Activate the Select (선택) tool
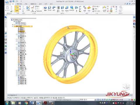This screenshot has width=140, height=105. [17, 9]
